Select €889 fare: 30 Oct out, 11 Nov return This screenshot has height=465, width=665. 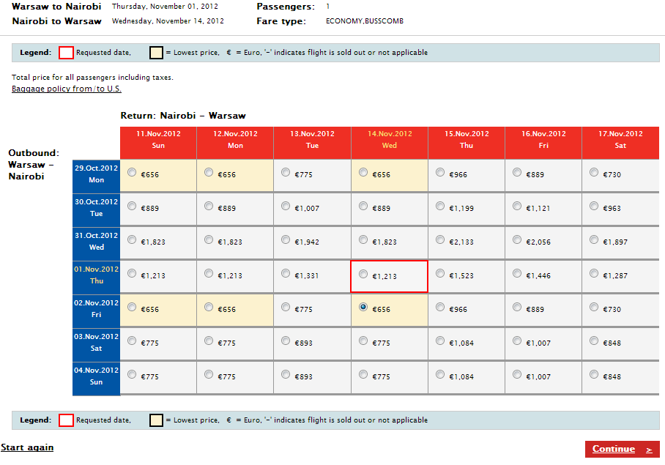point(132,206)
